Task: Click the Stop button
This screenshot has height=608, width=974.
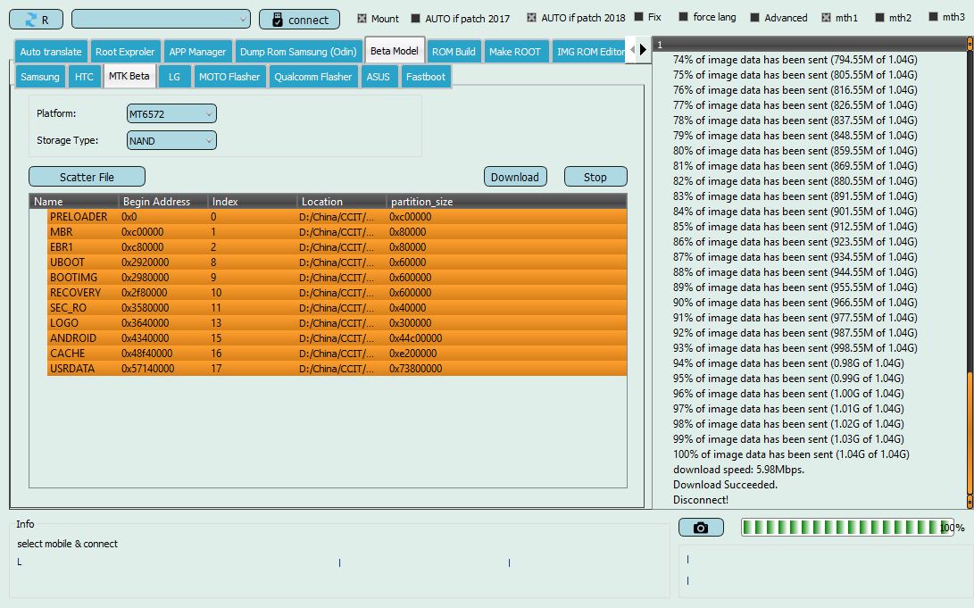Action: tap(595, 177)
